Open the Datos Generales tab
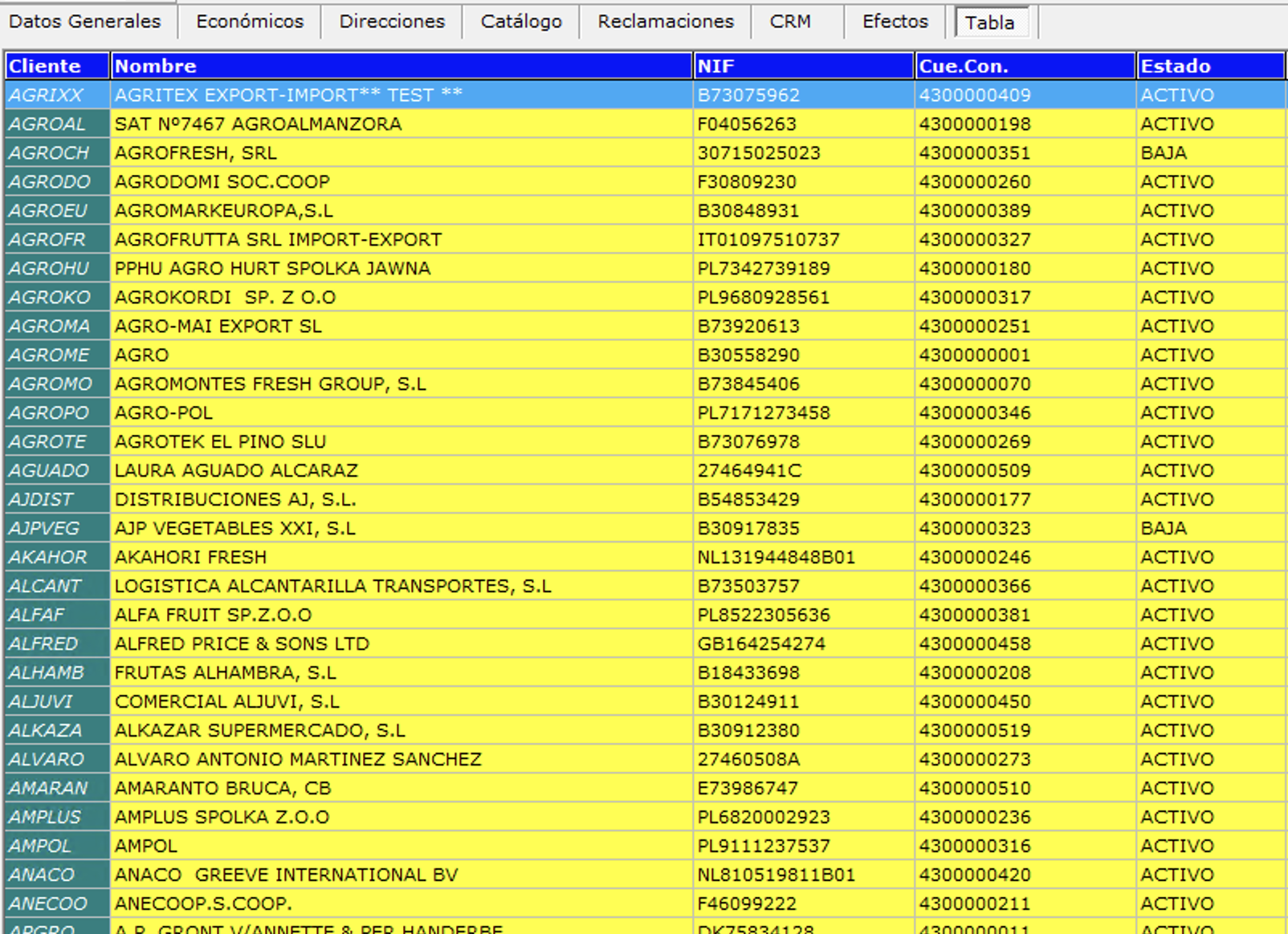1288x934 pixels. 85,22
